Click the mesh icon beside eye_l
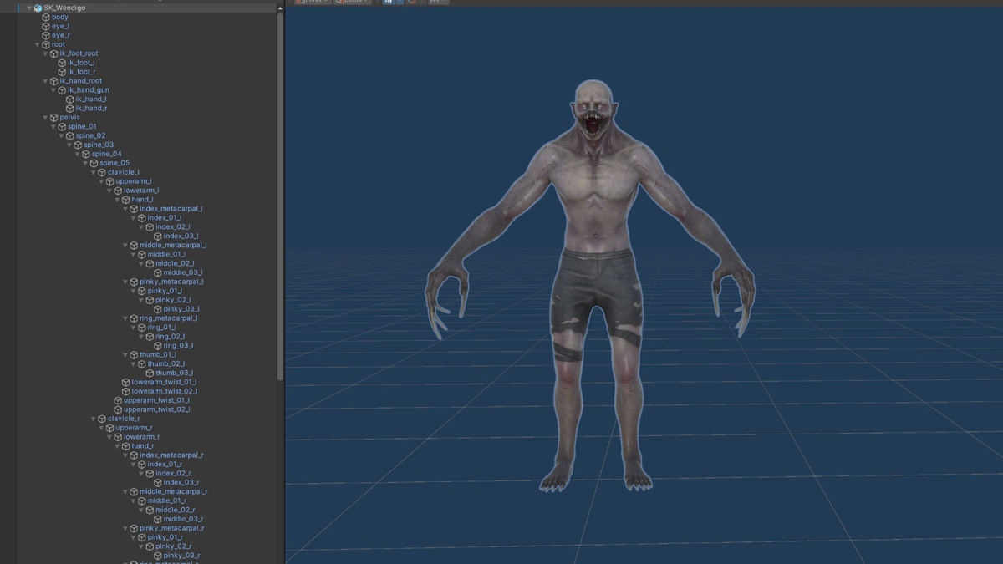The width and height of the screenshot is (1003, 564). coord(45,26)
